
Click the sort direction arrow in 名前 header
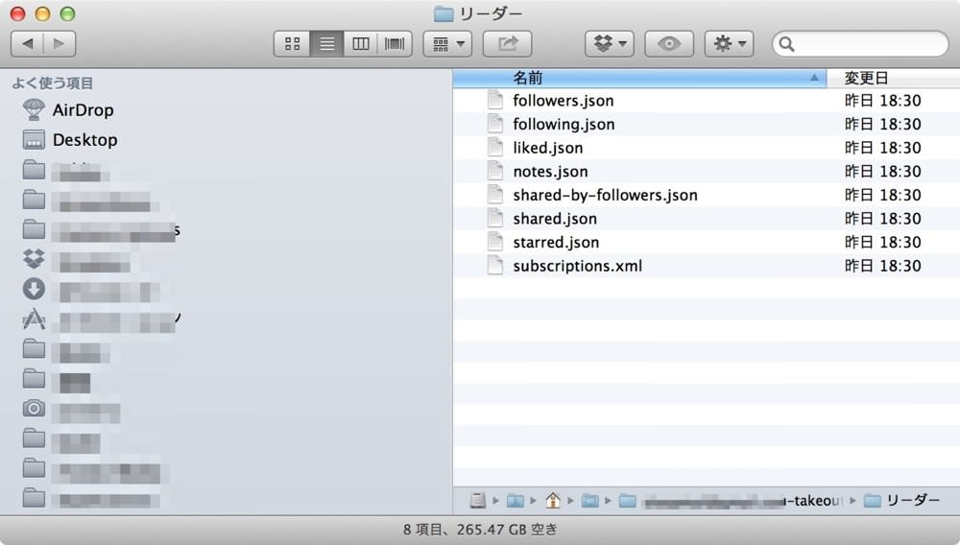pos(814,78)
